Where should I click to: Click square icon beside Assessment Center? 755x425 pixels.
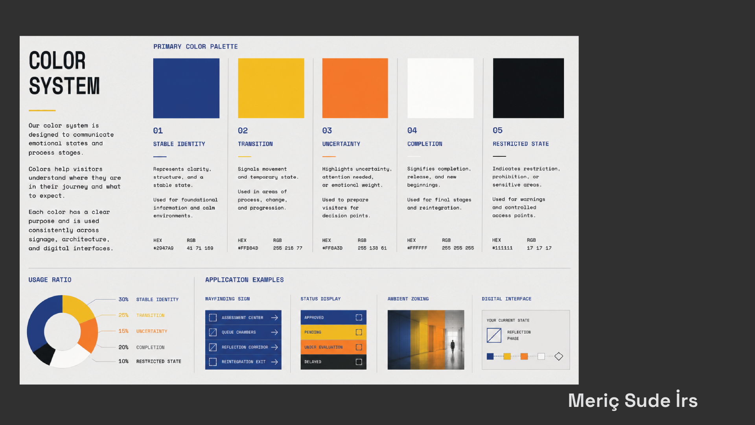click(x=213, y=318)
